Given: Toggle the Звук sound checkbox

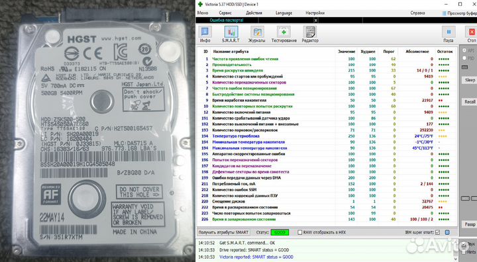Looking at the screenshot, I should [x=464, y=245].
